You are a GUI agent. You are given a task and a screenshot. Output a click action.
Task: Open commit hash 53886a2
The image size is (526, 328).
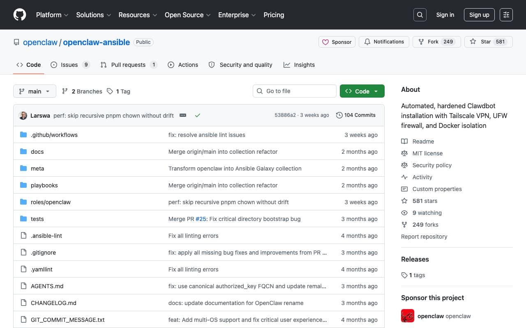(285, 115)
